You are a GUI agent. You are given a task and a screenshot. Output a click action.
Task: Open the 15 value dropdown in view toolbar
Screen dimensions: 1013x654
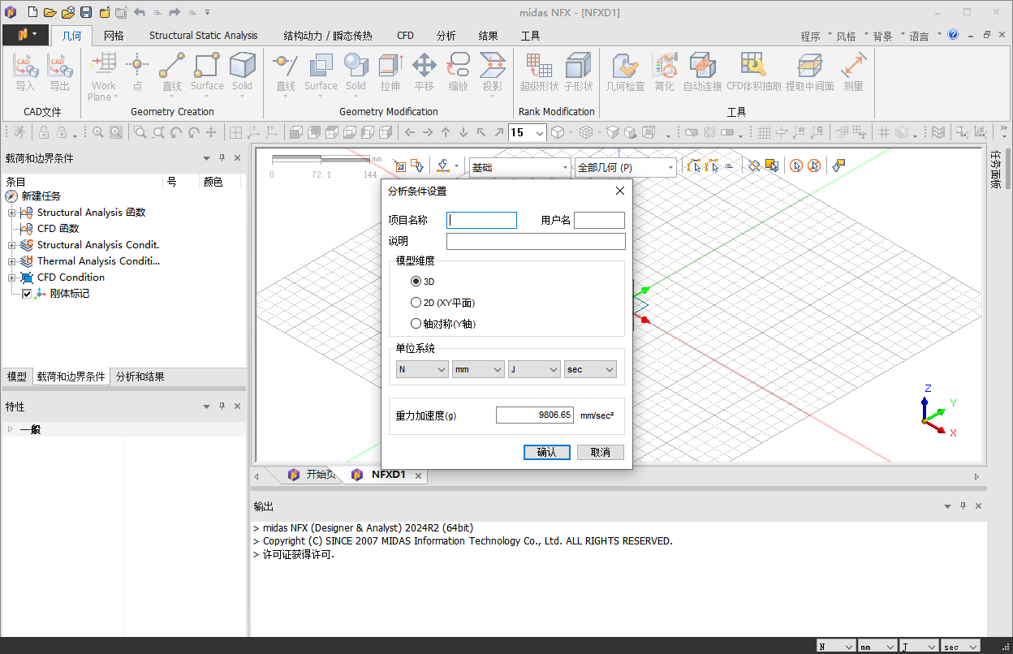(x=527, y=132)
